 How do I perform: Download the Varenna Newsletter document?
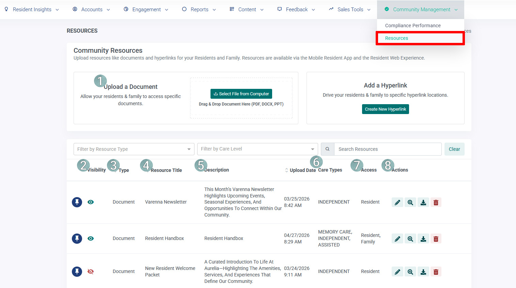[x=423, y=202]
